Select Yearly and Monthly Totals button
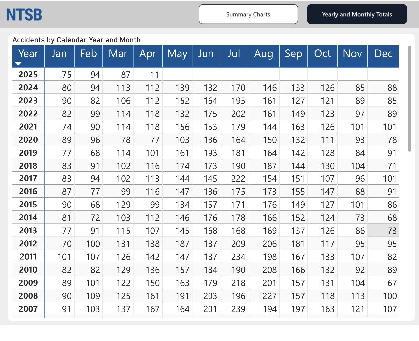The image size is (419, 341). click(357, 14)
